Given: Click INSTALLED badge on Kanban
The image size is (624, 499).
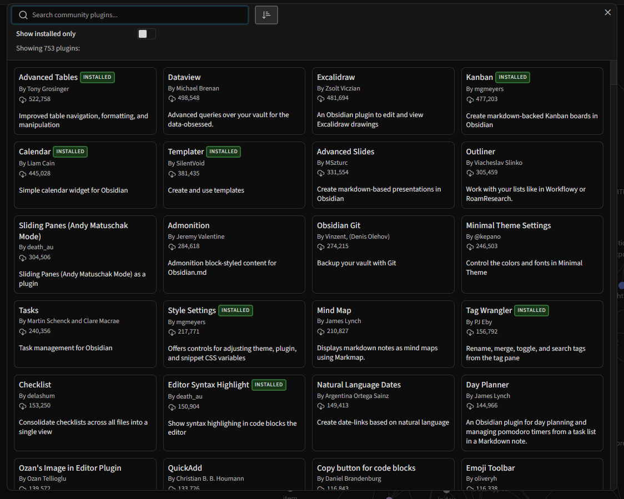Looking at the screenshot, I should click(512, 77).
